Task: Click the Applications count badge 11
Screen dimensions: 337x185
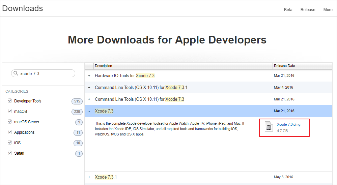Action: 78,132
